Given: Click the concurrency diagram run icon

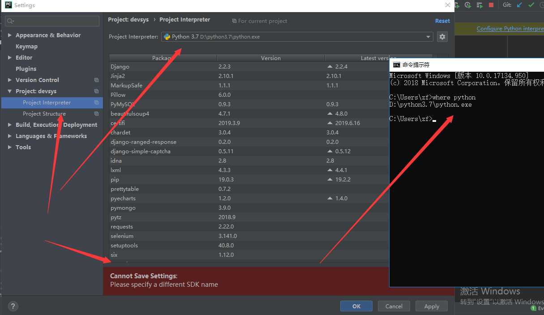Looking at the screenshot, I should pos(480,5).
